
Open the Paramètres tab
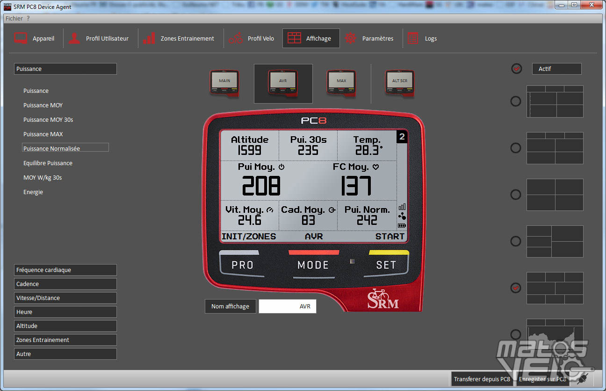pyautogui.click(x=369, y=38)
